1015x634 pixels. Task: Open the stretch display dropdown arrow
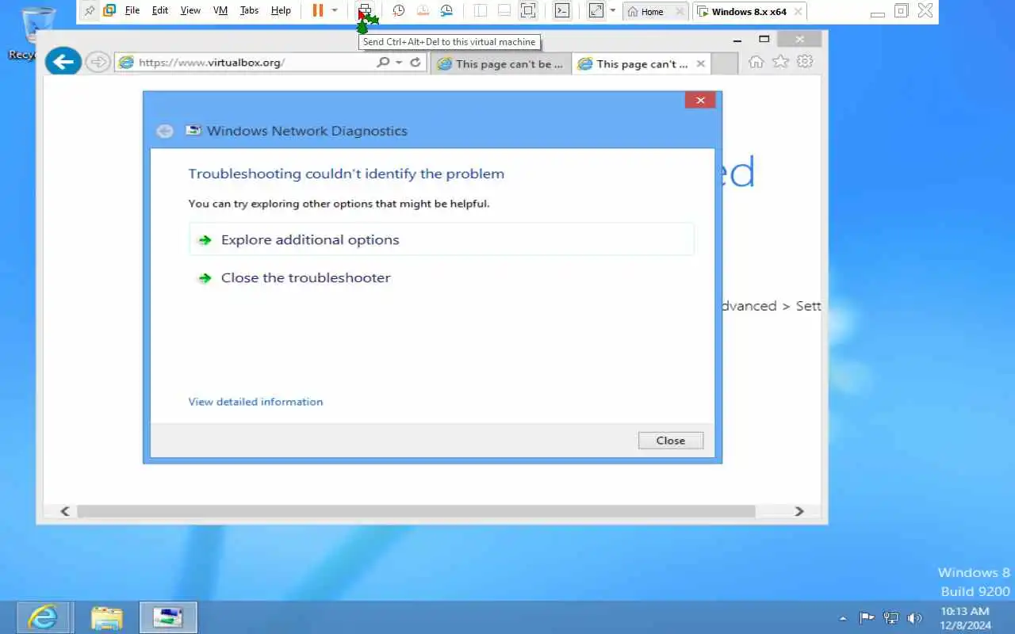coord(612,11)
